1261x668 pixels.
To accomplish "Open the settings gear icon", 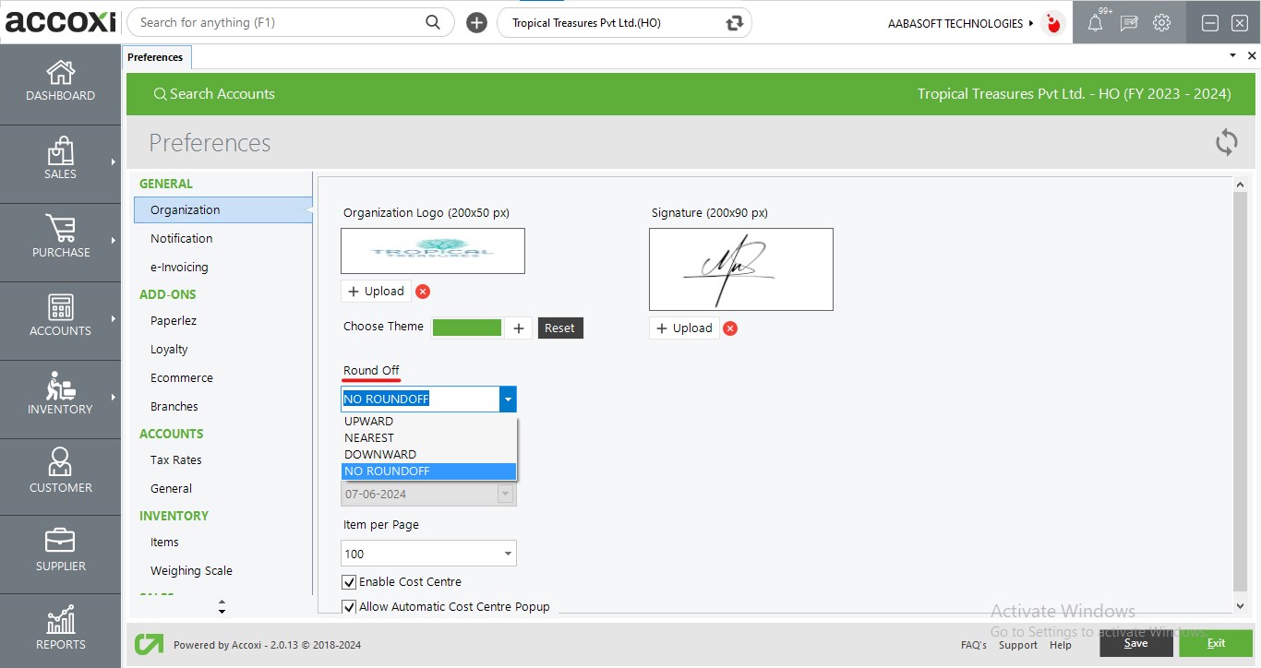I will (x=1161, y=23).
